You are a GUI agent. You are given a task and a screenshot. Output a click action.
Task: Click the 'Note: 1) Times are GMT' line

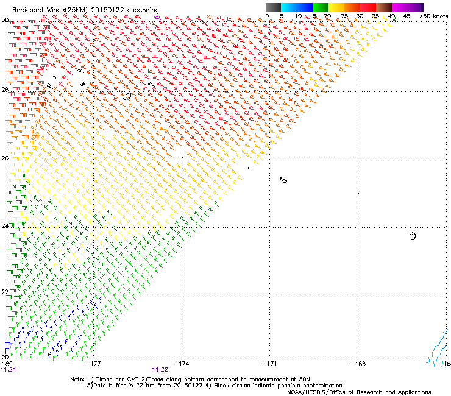coord(190,380)
